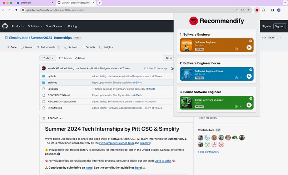
Task: Click + 696 contributors link
Action: (208, 152)
